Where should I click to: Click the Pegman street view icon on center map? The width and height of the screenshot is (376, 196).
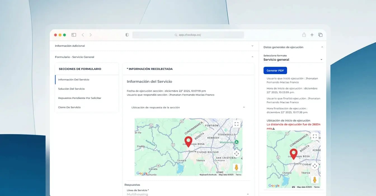coord(236,167)
